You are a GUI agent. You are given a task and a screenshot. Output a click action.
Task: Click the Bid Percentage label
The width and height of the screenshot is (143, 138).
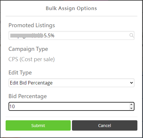(28, 96)
